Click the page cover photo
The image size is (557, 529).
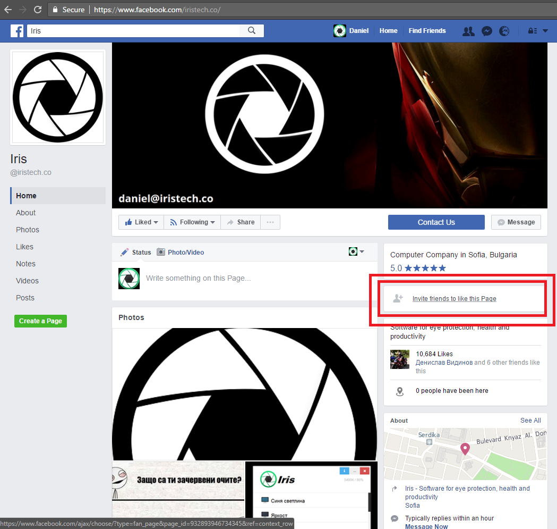click(x=330, y=125)
